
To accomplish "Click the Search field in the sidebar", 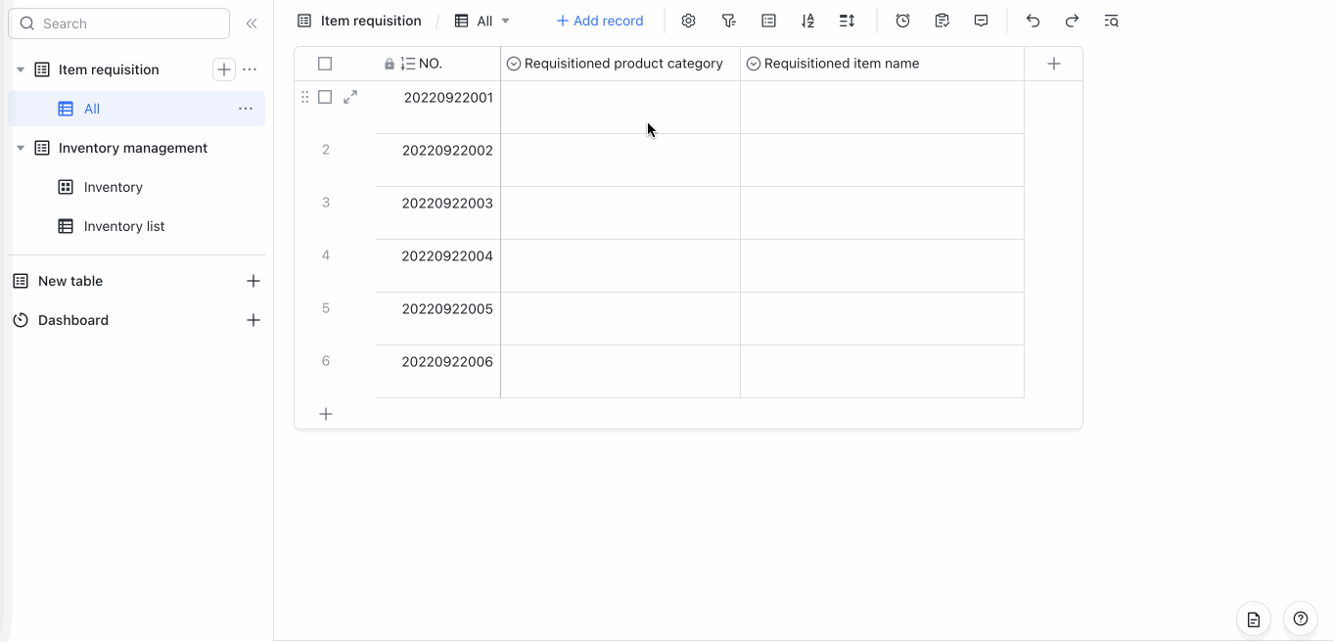I will coord(117,23).
